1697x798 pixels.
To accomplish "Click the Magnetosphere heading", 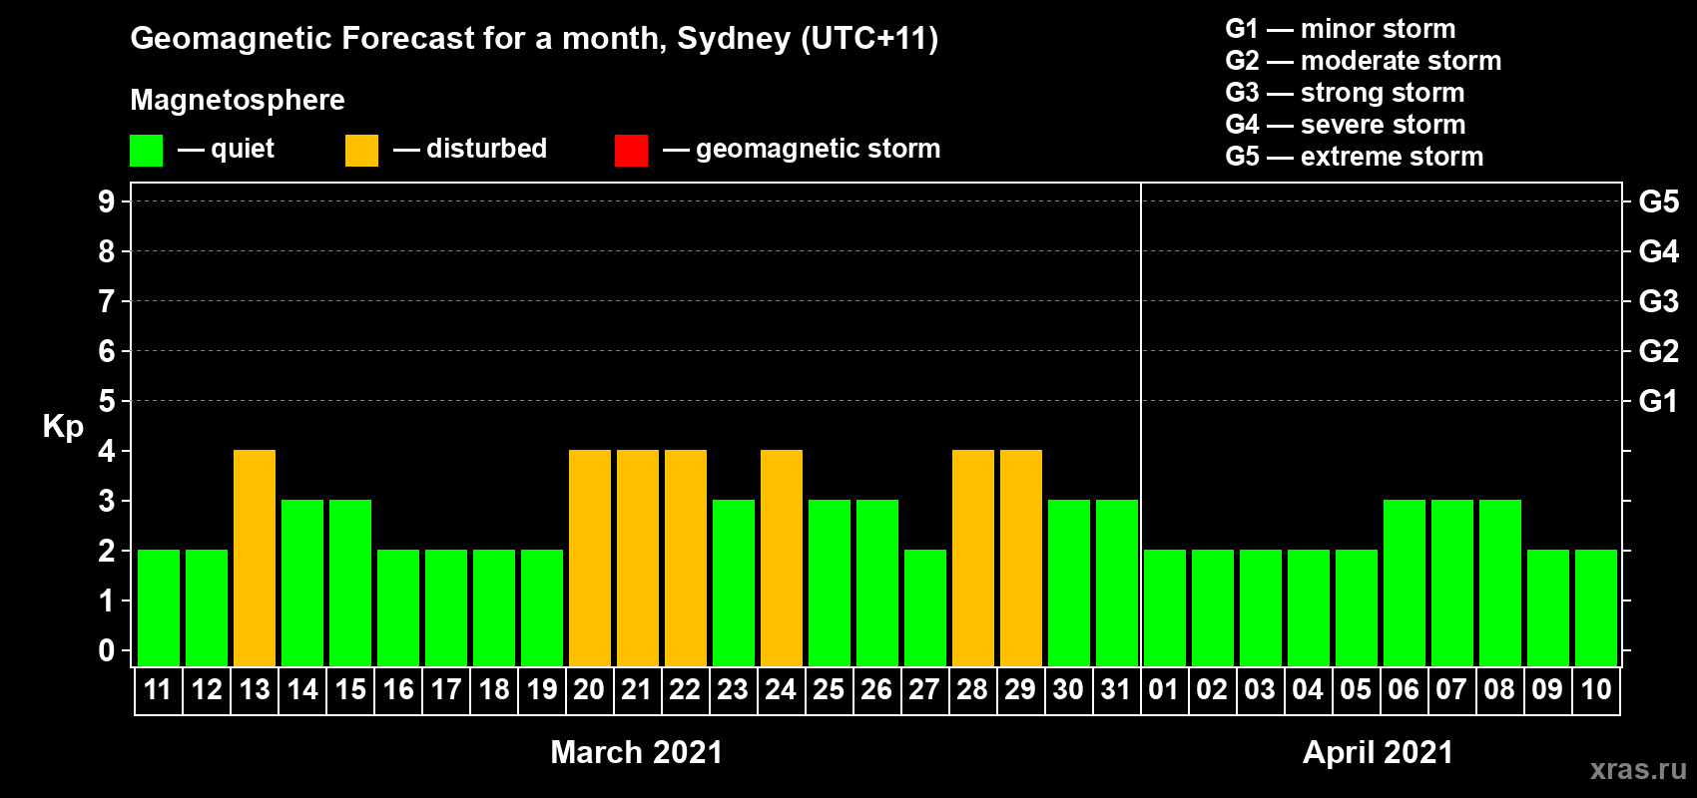I will (x=238, y=100).
